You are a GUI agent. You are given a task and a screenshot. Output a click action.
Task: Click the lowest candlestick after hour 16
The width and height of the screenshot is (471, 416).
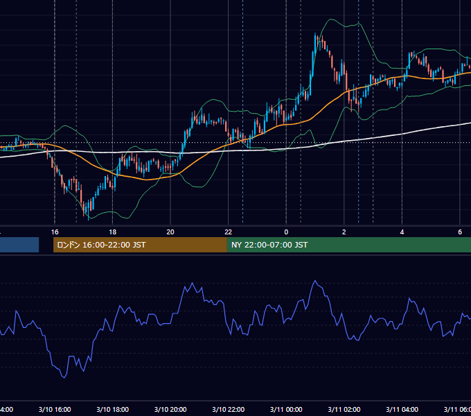[x=88, y=210]
